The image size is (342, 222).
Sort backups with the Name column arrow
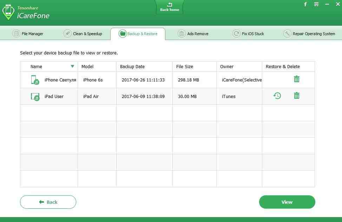72,66
